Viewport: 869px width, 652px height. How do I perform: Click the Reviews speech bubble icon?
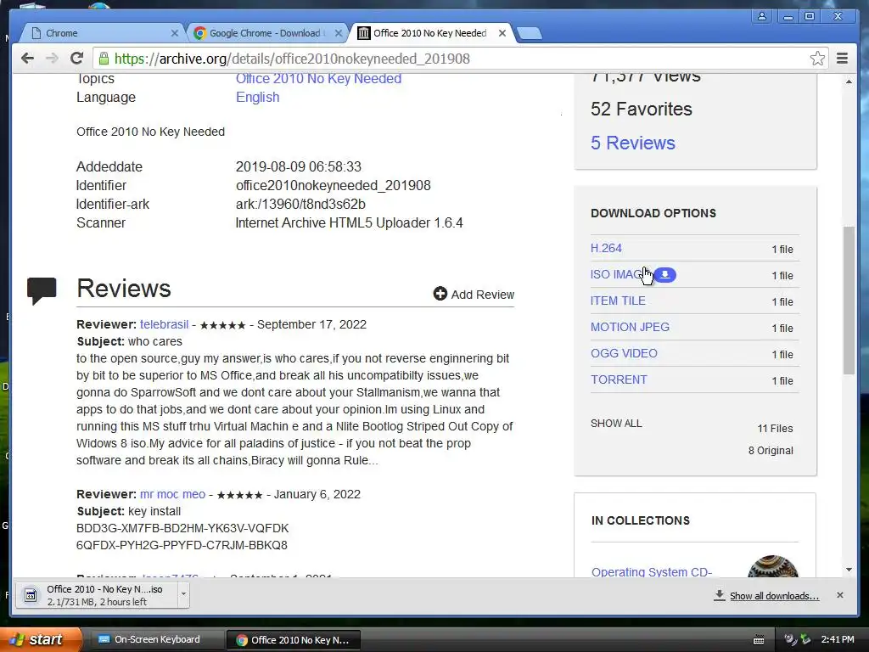pos(42,290)
